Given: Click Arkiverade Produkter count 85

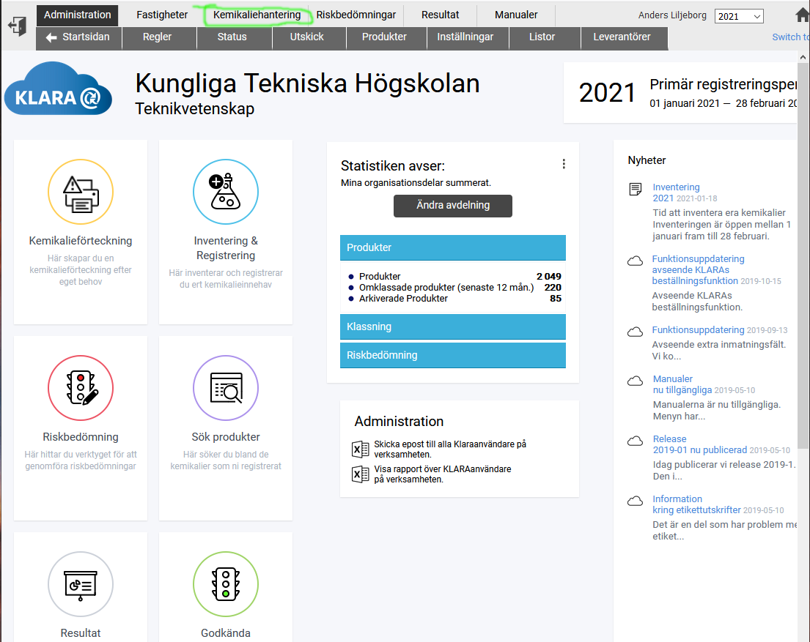Looking at the screenshot, I should coord(556,298).
